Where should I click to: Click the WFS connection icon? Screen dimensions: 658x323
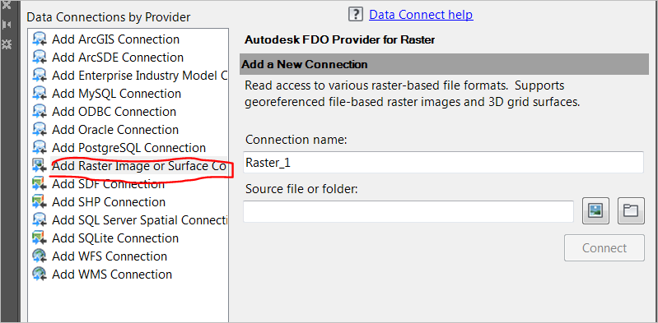click(40, 256)
